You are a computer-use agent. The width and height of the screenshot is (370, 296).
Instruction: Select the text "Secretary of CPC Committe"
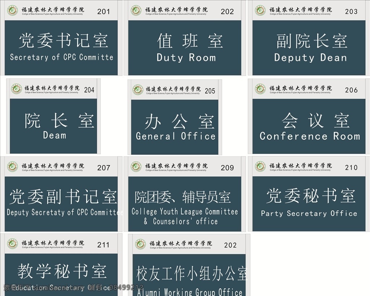pos(61,57)
